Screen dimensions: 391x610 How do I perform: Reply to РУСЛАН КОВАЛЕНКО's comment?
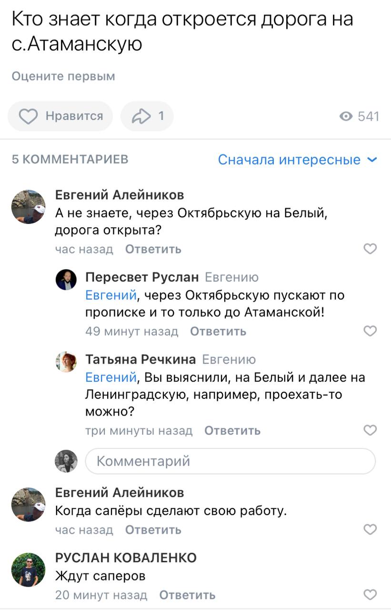(187, 595)
